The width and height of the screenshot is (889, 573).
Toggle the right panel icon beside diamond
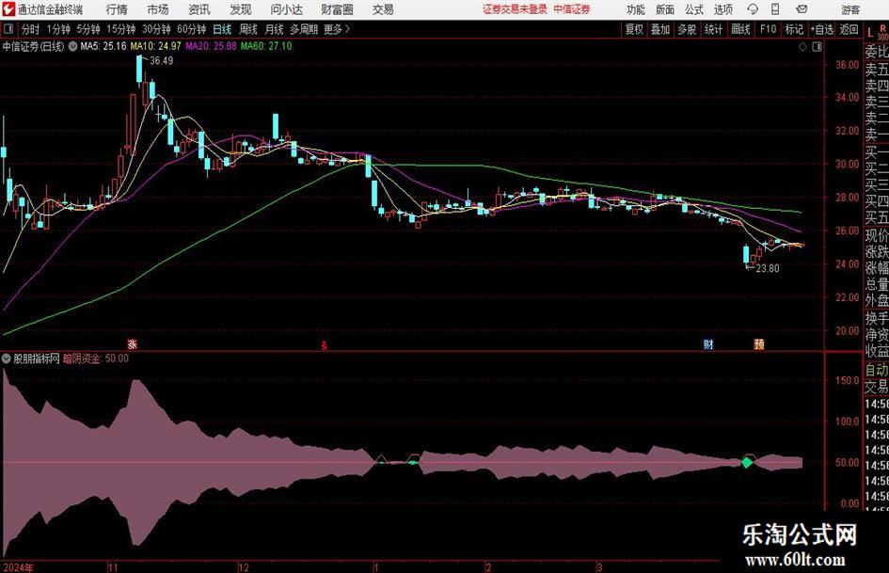click(817, 47)
